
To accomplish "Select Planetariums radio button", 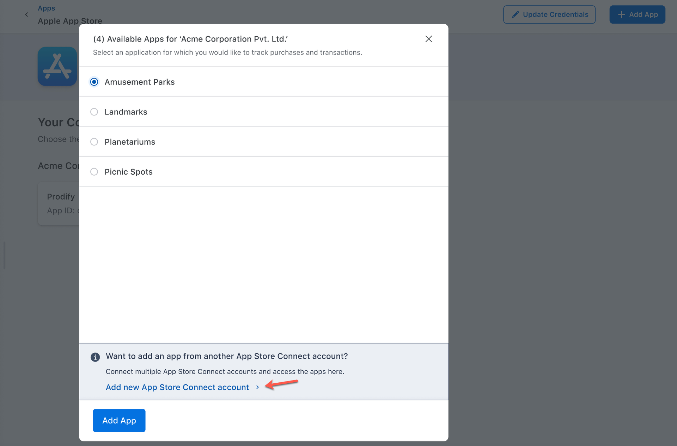I will point(94,142).
